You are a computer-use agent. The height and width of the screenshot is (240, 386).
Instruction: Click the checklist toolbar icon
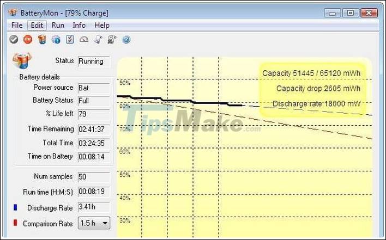pyautogui.click(x=70, y=39)
